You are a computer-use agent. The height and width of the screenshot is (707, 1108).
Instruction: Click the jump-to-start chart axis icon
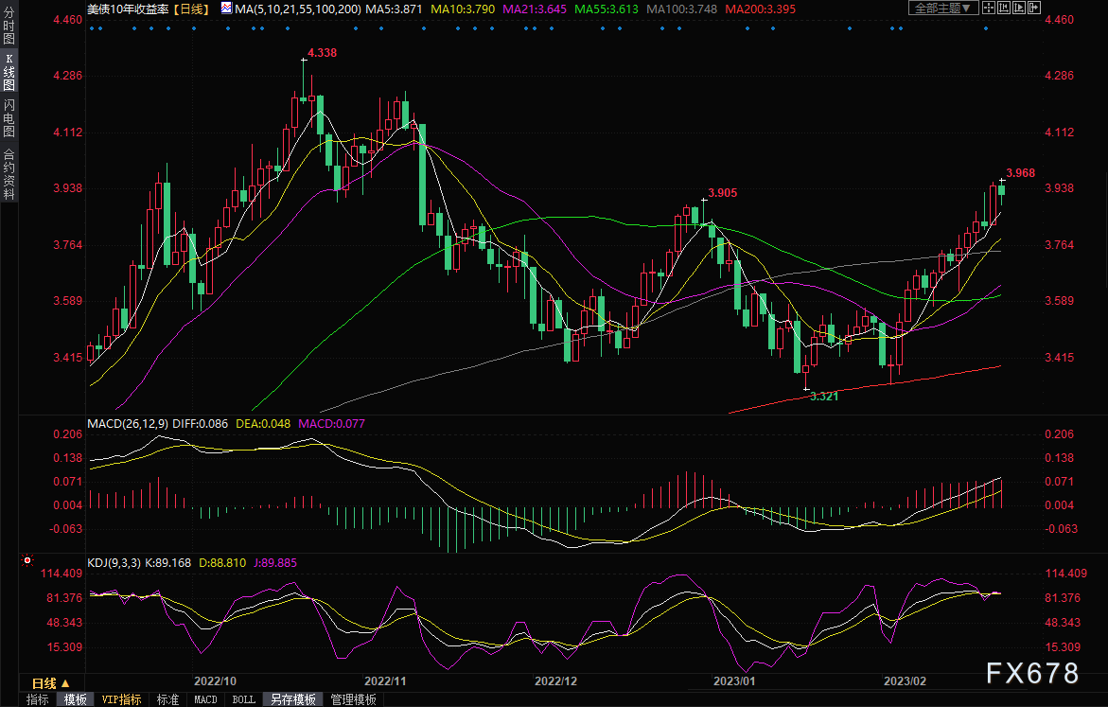[1003, 8]
